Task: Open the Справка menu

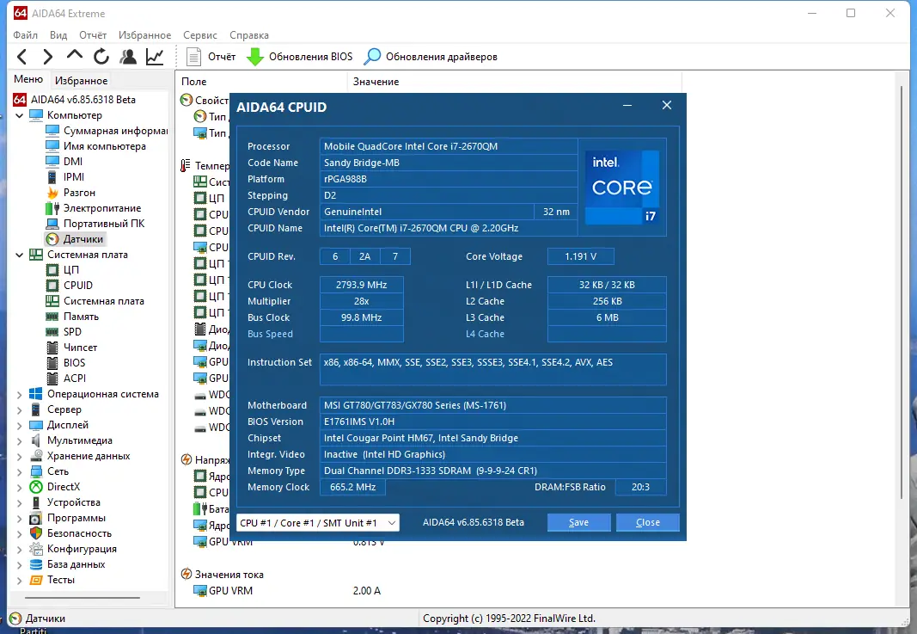Action: pyautogui.click(x=249, y=35)
